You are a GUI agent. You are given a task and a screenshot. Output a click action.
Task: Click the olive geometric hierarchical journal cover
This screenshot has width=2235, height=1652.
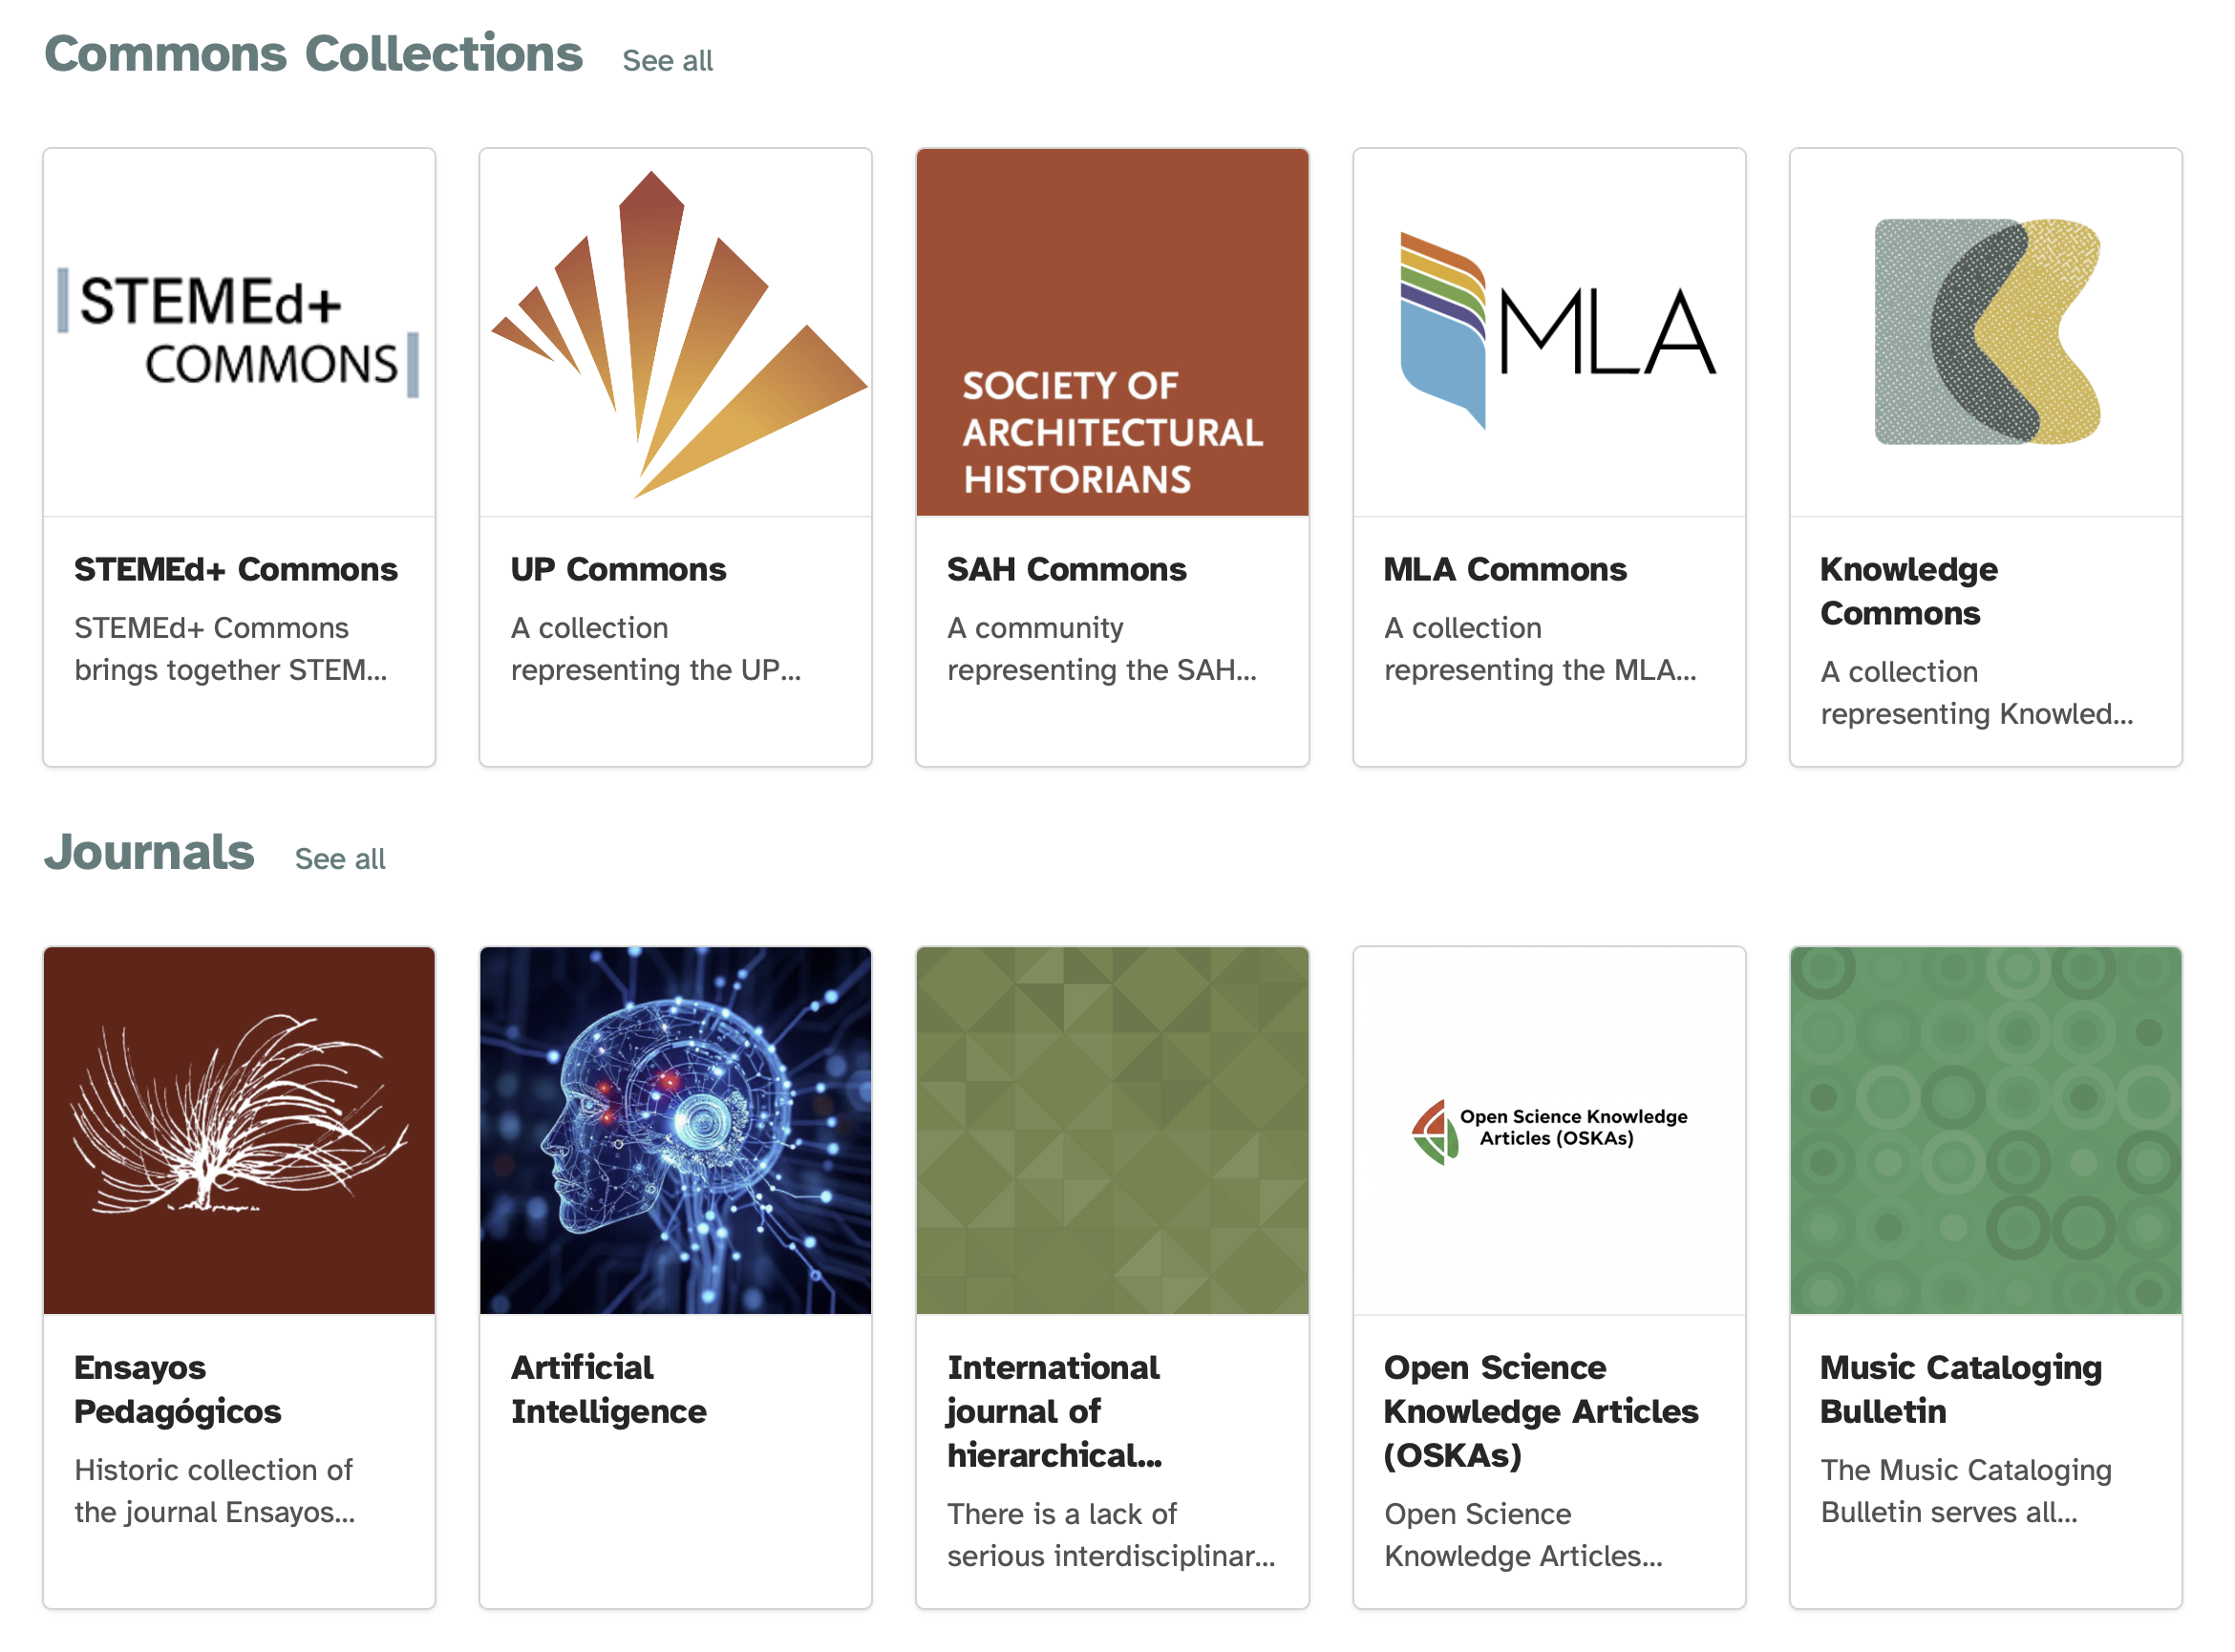1111,1129
